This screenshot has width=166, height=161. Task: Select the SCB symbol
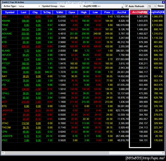click(4, 29)
